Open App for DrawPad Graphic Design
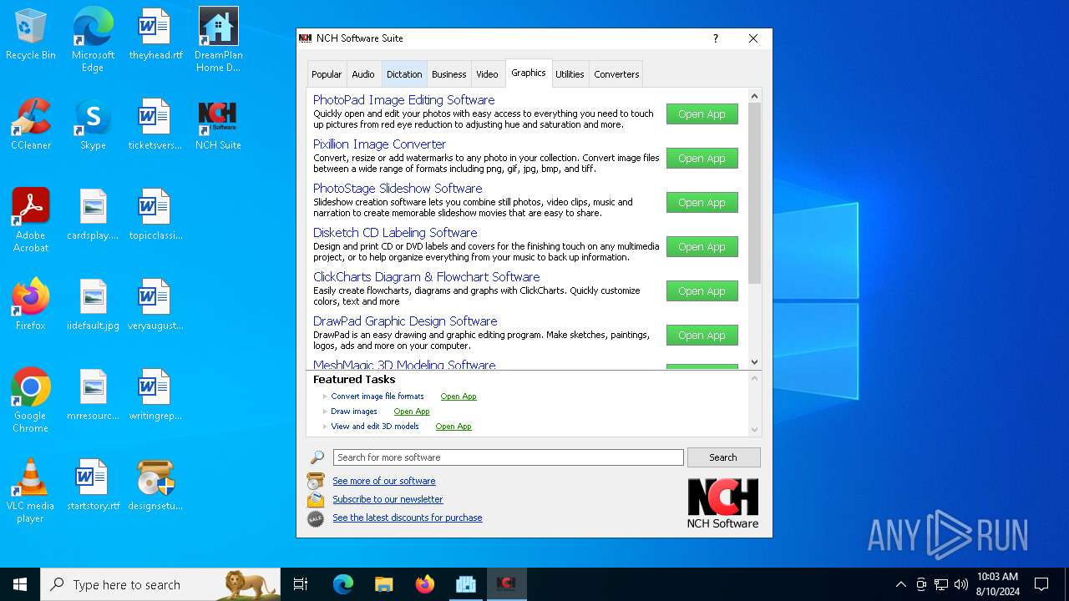 tap(702, 336)
